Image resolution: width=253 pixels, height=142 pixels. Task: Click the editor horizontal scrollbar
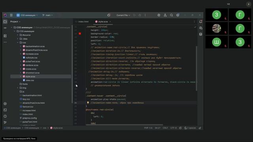pyautogui.click(x=124, y=125)
